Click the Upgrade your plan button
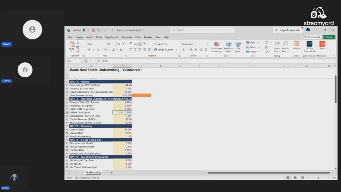Viewport: 341px width, 192px height. [x=288, y=30]
